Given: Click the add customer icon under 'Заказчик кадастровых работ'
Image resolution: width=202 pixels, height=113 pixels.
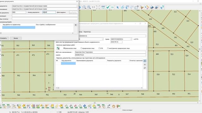Looking at the screenshot, I should coord(58,48).
